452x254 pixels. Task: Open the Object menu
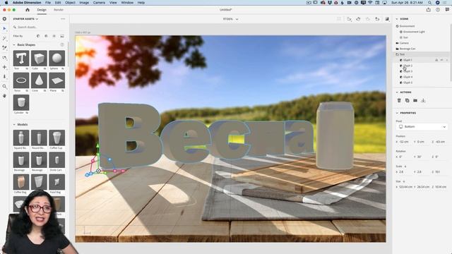[x=70, y=3]
